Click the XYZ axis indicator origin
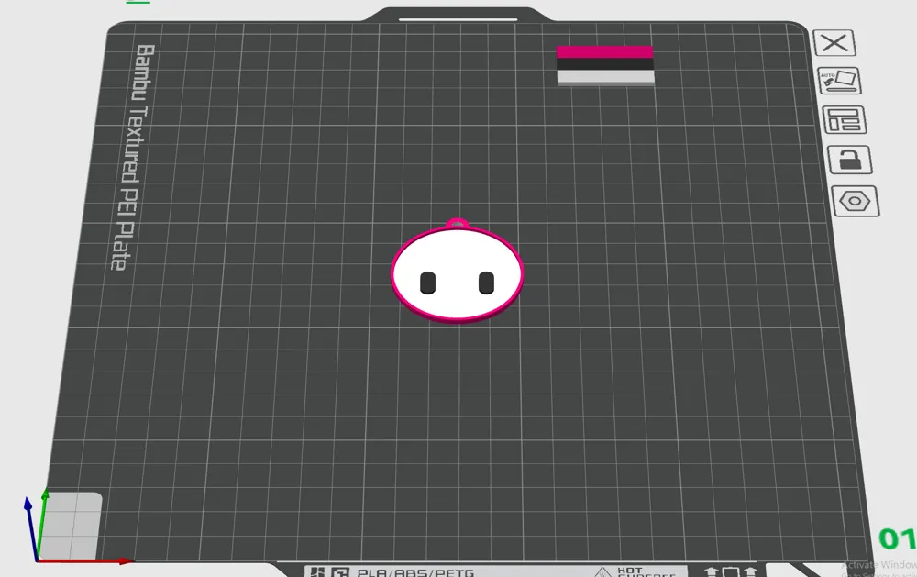917x577 pixels. (38, 560)
